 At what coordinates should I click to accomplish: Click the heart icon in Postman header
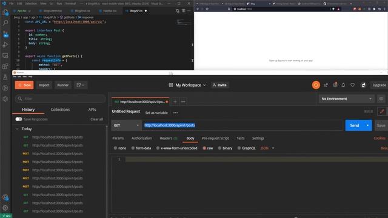[352, 85]
